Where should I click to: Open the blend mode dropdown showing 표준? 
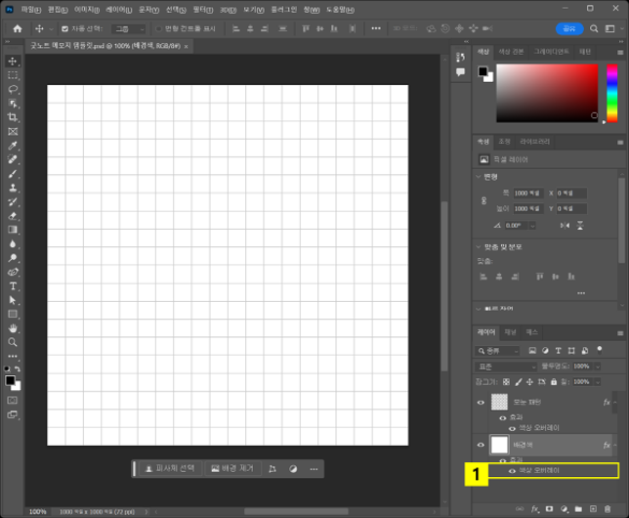(505, 366)
